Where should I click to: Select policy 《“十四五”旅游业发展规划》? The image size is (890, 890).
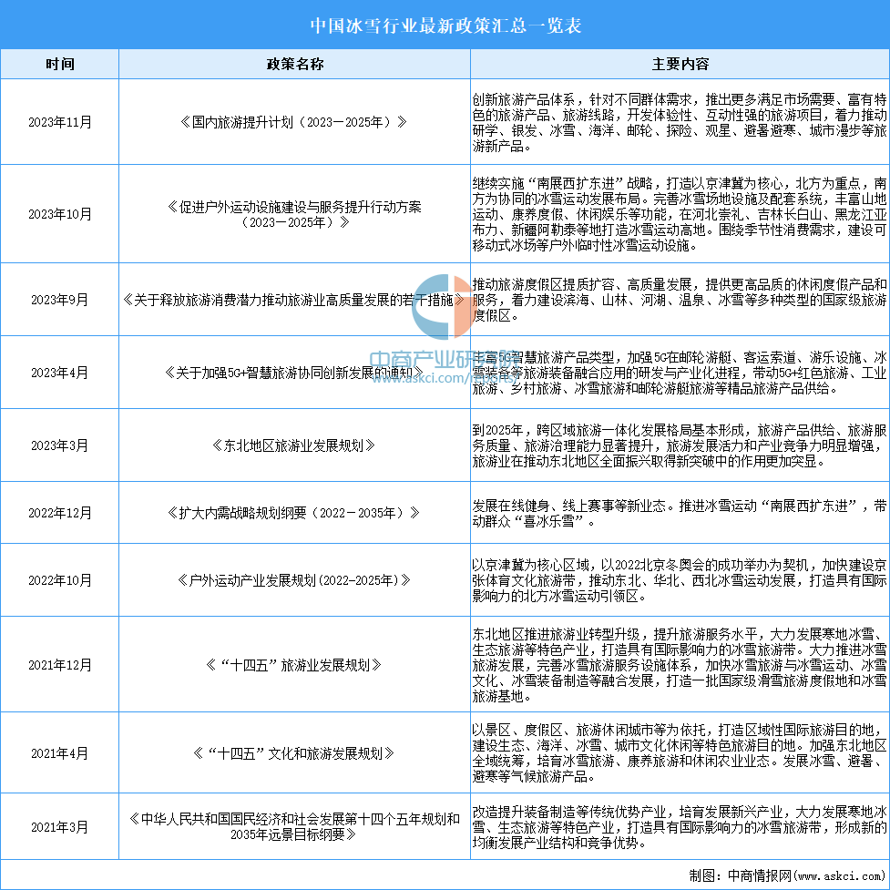pyautogui.click(x=294, y=665)
